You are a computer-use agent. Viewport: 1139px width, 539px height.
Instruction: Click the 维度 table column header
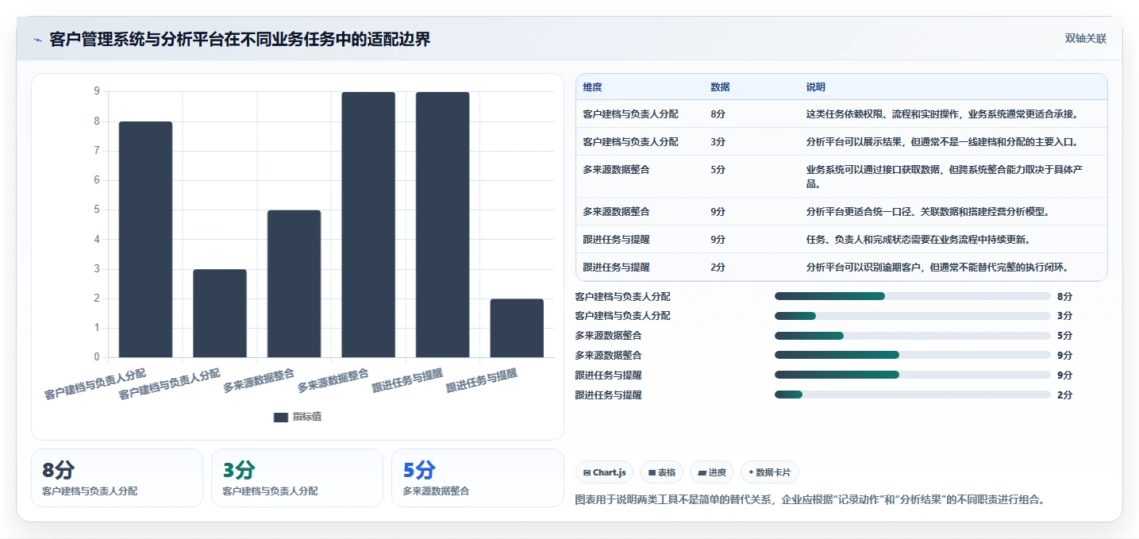tap(640, 87)
